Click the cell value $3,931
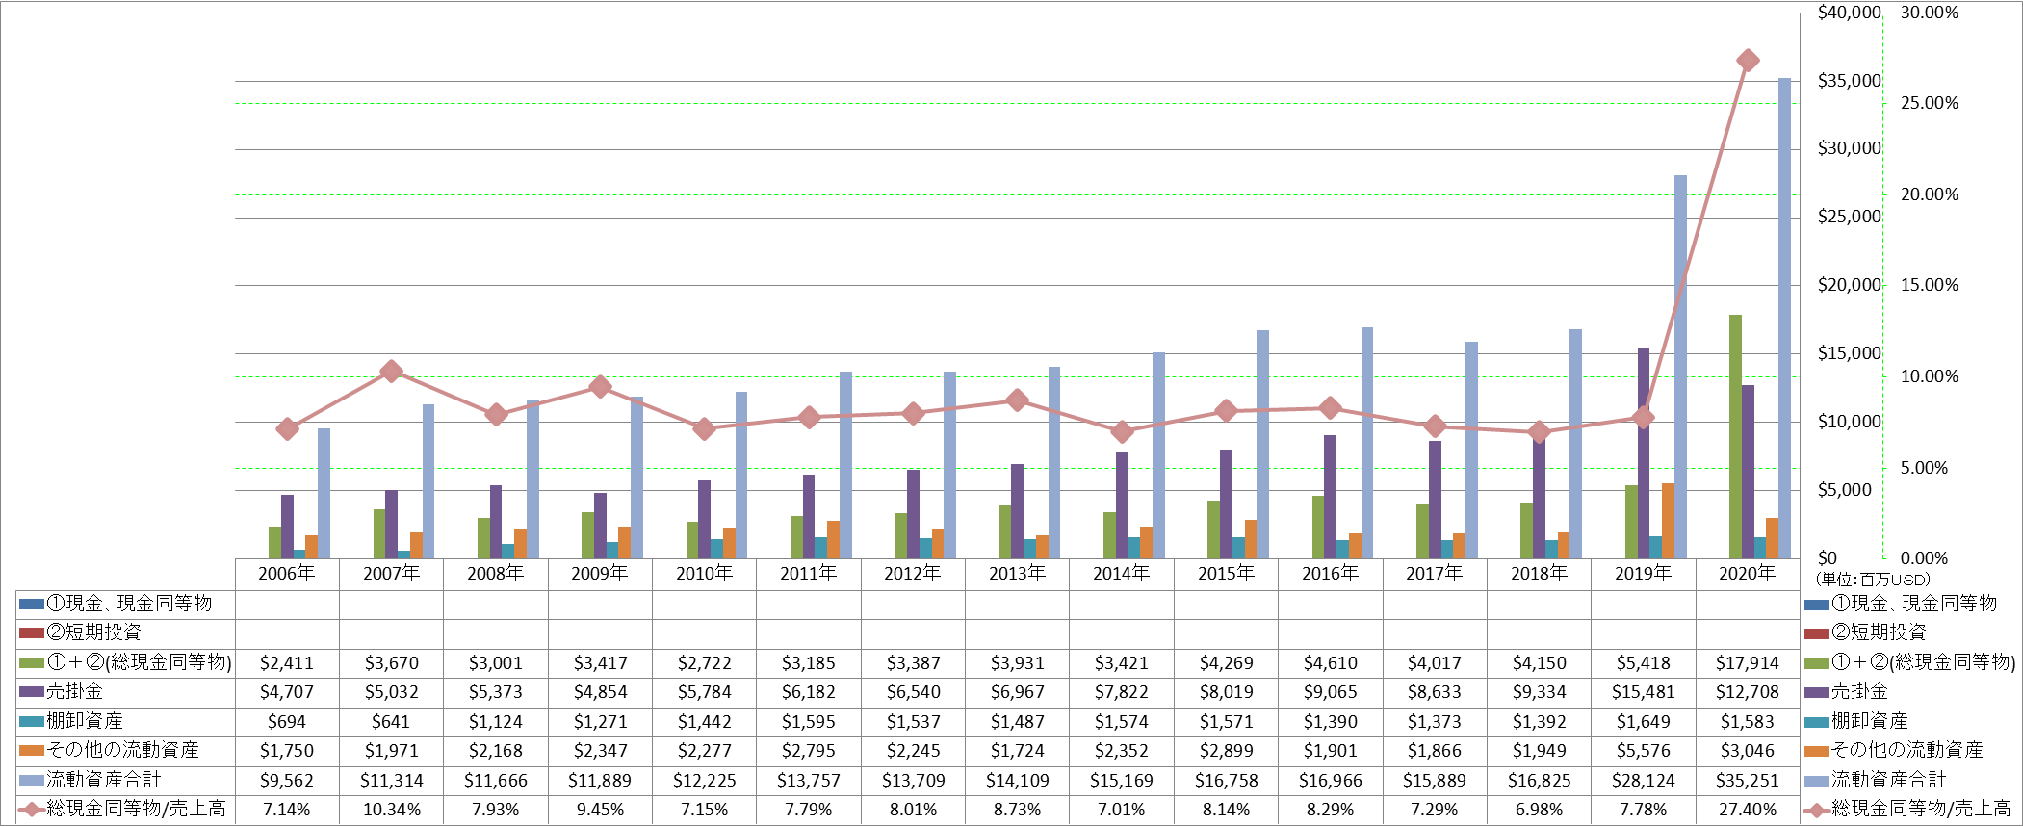 (x=1017, y=663)
